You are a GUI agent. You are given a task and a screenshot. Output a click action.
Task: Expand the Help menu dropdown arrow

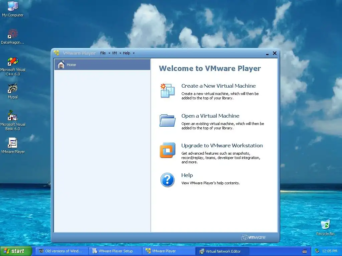[134, 53]
